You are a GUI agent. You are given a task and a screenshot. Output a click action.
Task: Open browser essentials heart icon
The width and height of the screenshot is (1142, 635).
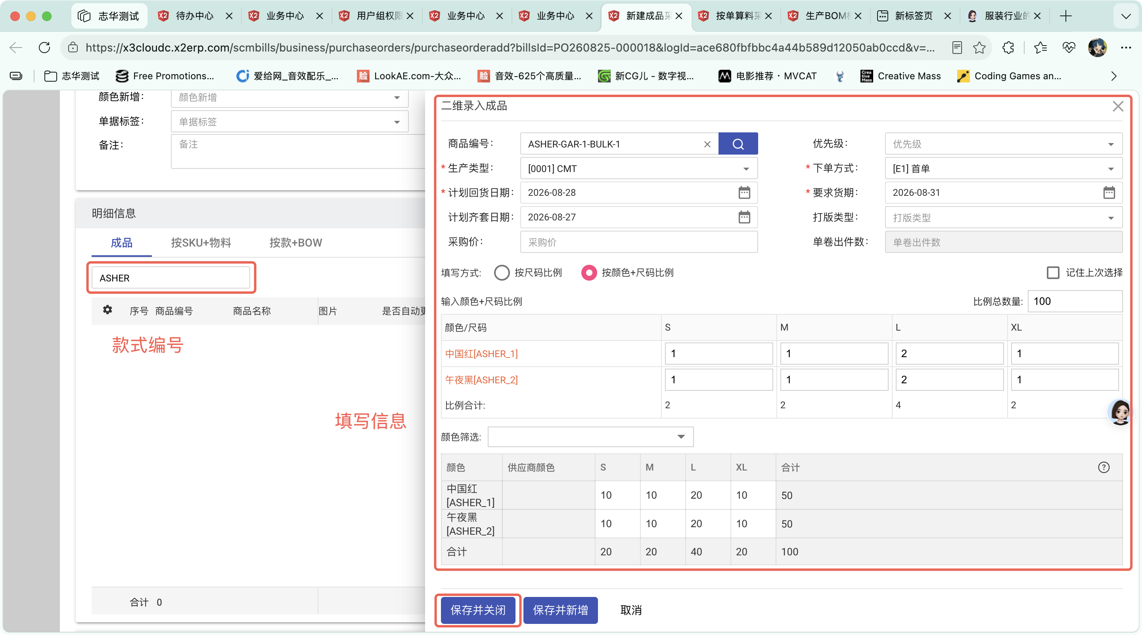(1068, 48)
